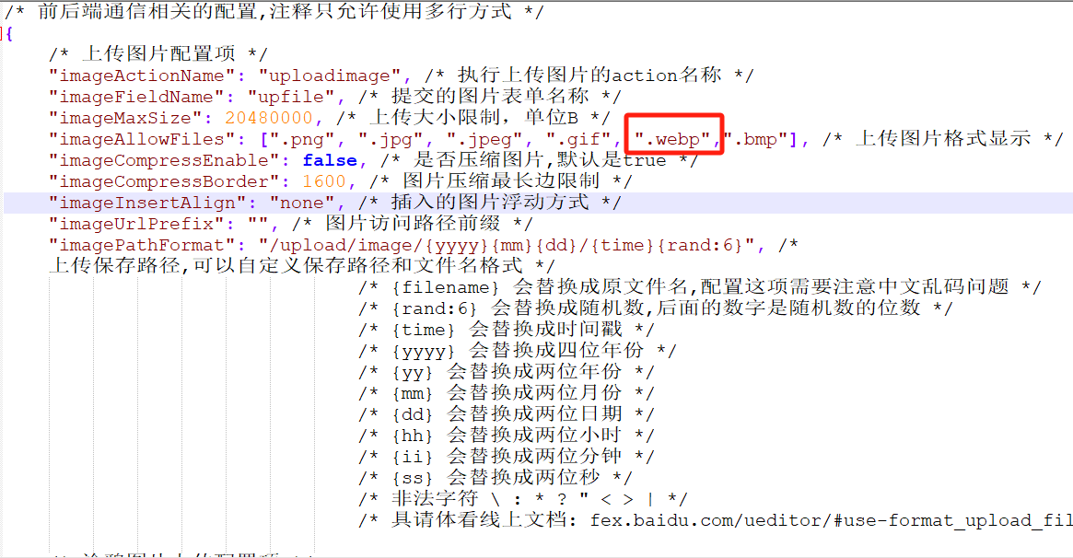Select the "none" value
The width and height of the screenshot is (1073, 558).
pos(302,203)
